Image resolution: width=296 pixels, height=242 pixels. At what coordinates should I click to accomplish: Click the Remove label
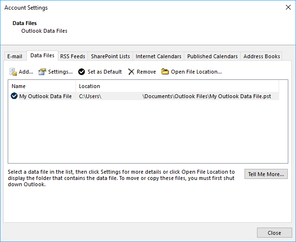146,72
